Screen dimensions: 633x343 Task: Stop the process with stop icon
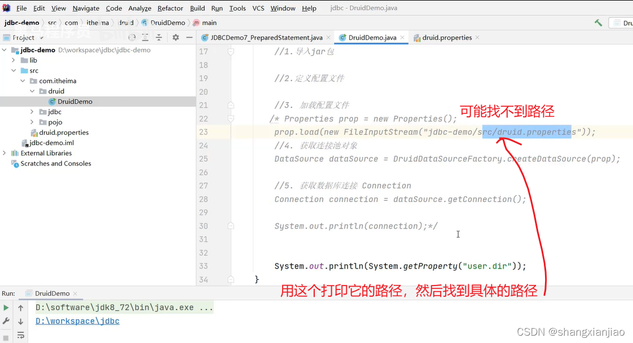(x=6, y=338)
